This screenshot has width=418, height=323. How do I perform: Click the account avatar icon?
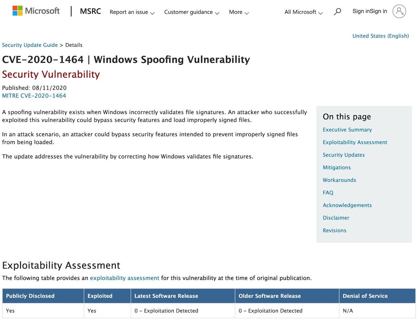click(399, 11)
